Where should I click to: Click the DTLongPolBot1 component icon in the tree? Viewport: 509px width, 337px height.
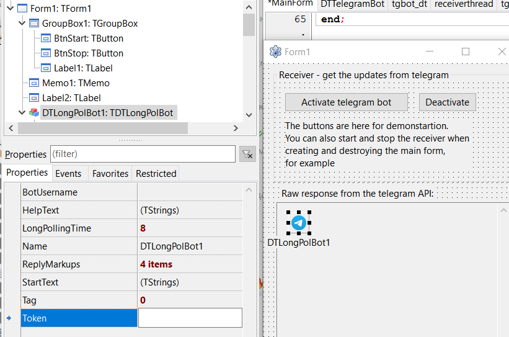[34, 113]
